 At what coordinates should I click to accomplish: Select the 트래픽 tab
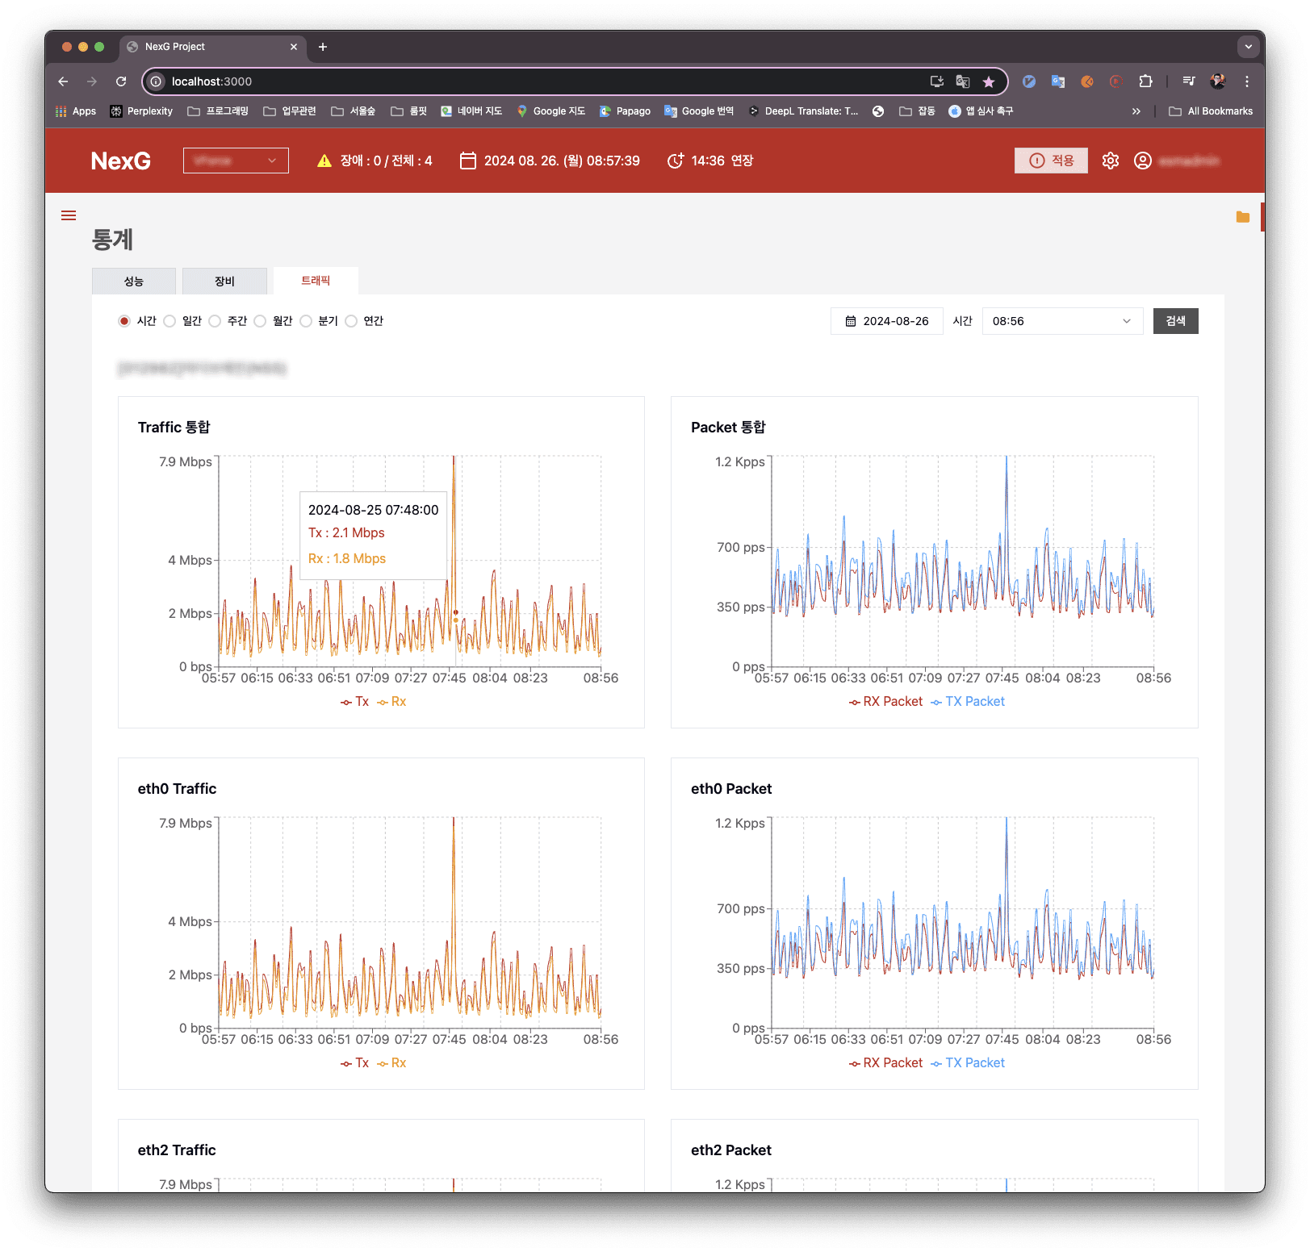316,281
